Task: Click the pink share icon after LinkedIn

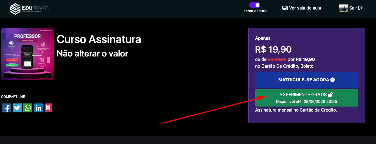Action: pyautogui.click(x=48, y=108)
